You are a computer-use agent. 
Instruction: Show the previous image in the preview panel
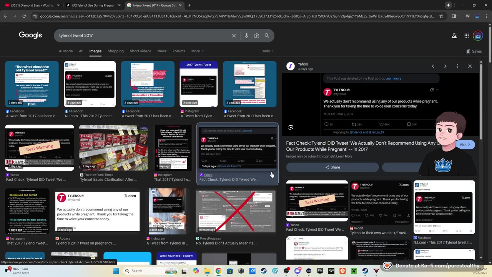[433, 66]
